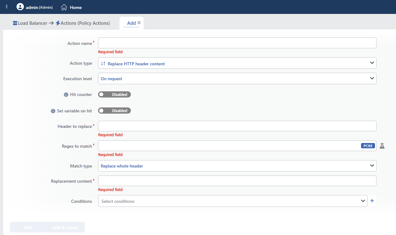
Task: Open the Load Balancer breadcrumb
Action: (x=30, y=23)
